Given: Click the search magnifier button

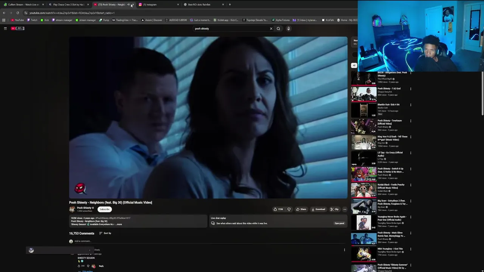Looking at the screenshot, I should click(278, 28).
